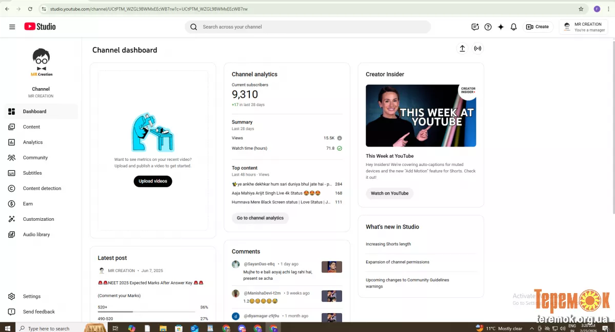Open the Create button menu

click(x=537, y=27)
